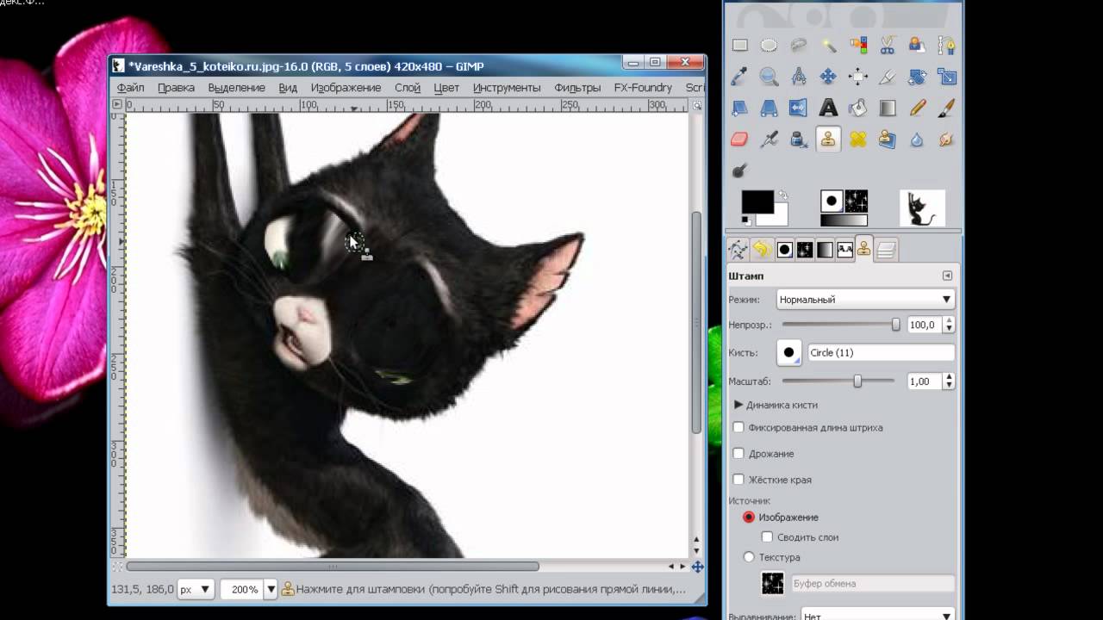
Task: Select the Measure compass tool
Action: click(x=799, y=77)
